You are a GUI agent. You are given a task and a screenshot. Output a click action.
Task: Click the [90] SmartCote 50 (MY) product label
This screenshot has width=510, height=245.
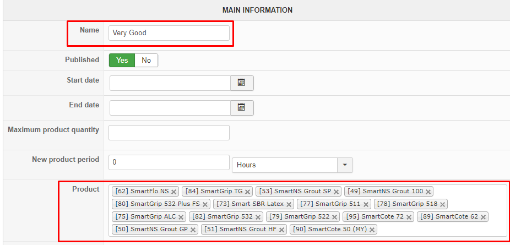click(330, 230)
